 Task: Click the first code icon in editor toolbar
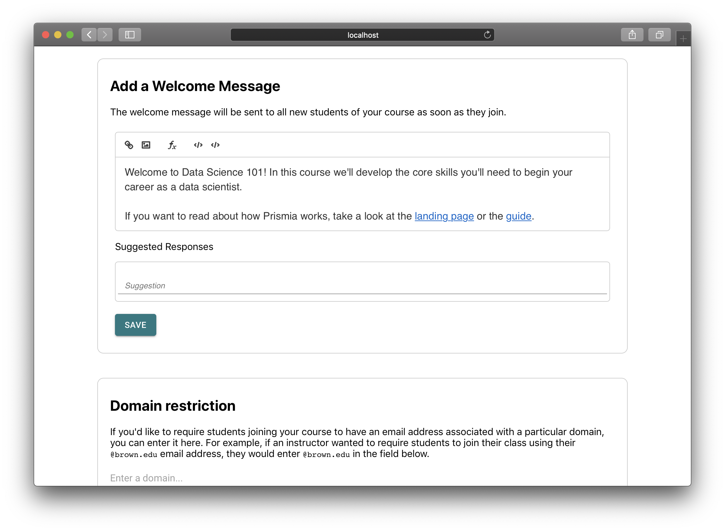pyautogui.click(x=198, y=145)
